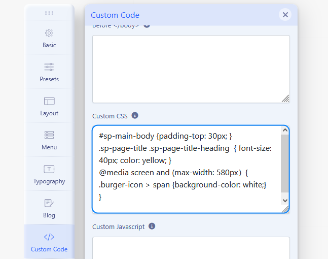Close the Custom Code panel

coord(285,15)
